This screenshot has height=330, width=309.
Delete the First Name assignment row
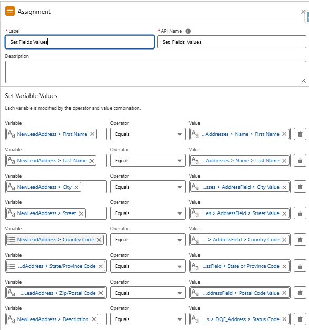(x=300, y=134)
